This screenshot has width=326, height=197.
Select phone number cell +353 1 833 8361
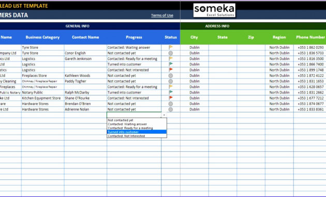coord(310,109)
